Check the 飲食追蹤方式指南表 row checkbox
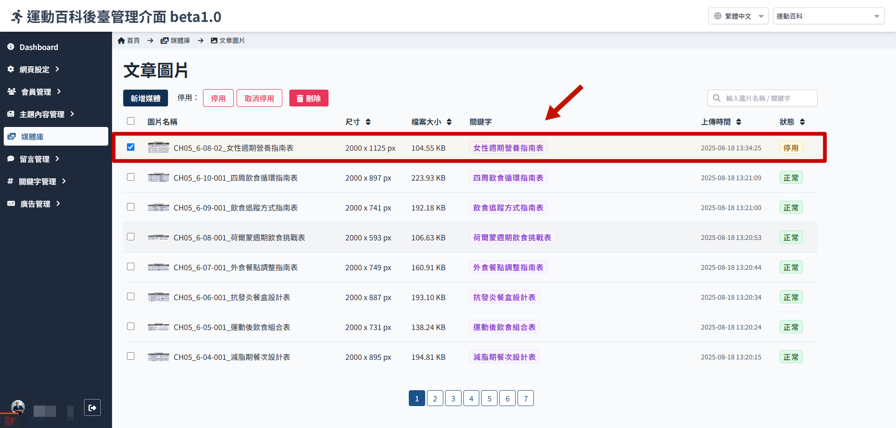This screenshot has width=896, height=428. click(131, 207)
